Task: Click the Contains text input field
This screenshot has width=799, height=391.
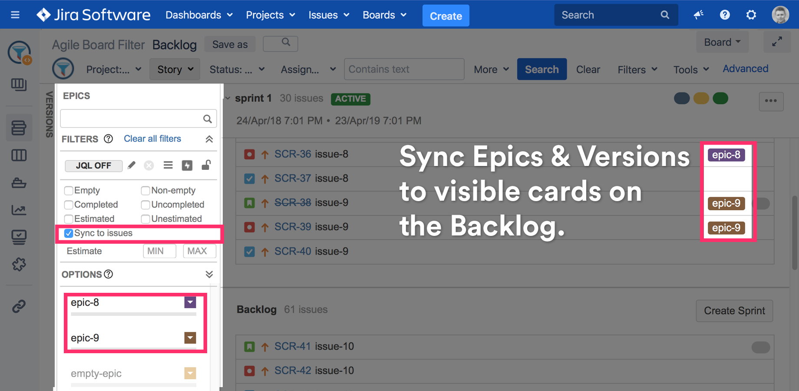Action: pos(404,70)
